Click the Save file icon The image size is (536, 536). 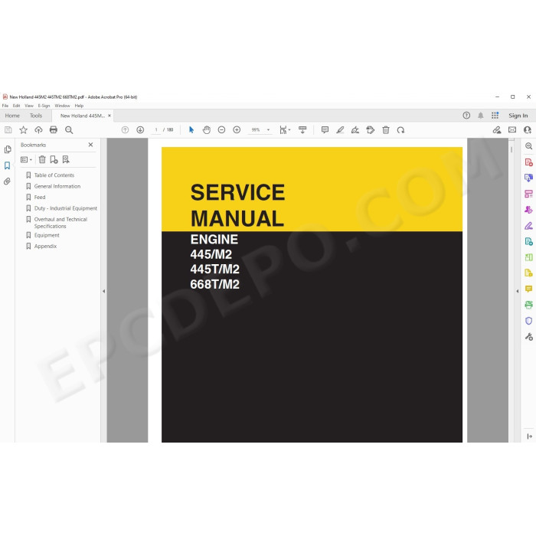(x=8, y=130)
